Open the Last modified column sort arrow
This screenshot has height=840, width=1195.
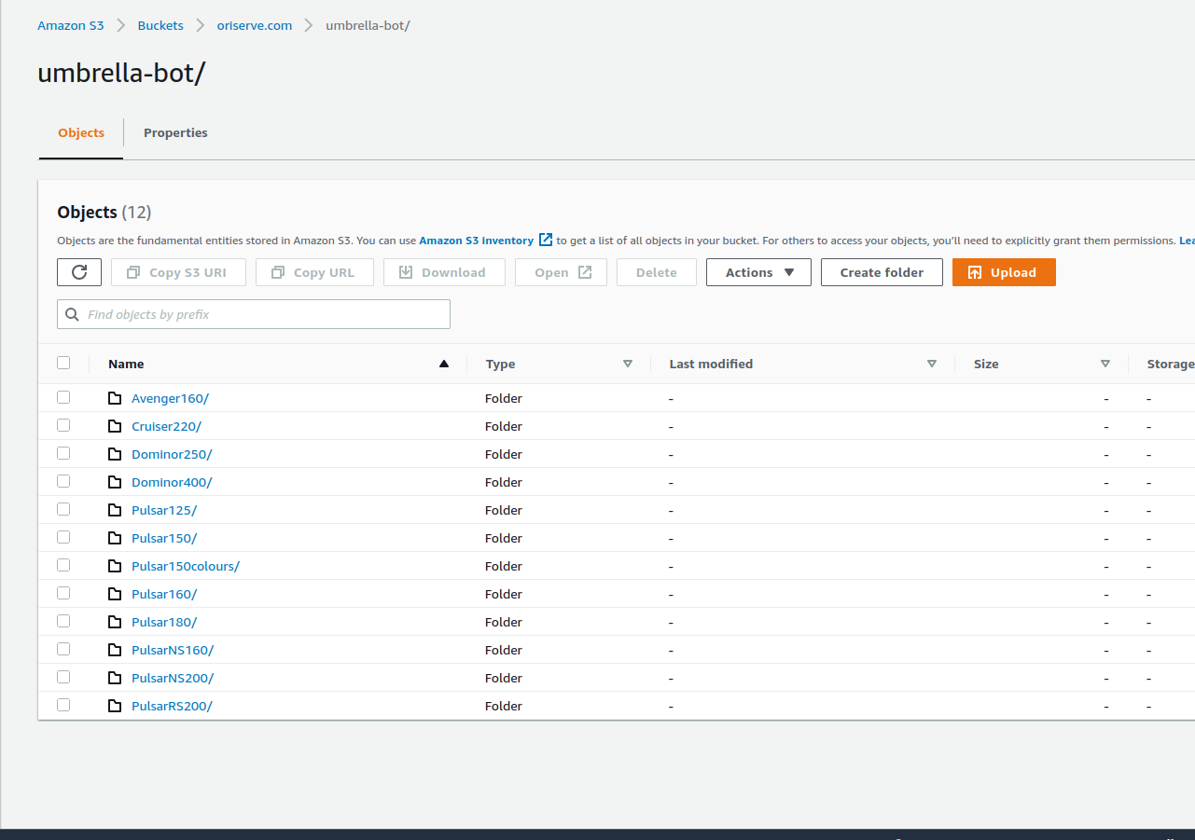[932, 364]
